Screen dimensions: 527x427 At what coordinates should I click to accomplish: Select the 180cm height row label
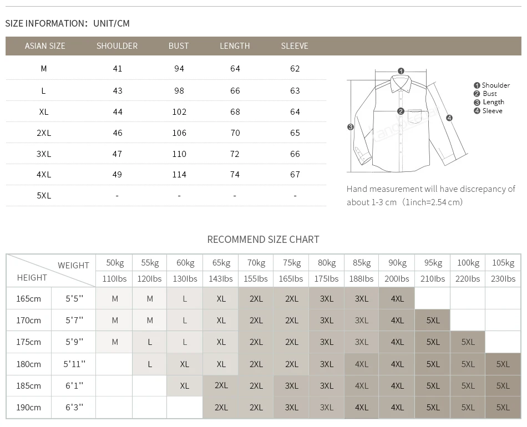pos(28,364)
